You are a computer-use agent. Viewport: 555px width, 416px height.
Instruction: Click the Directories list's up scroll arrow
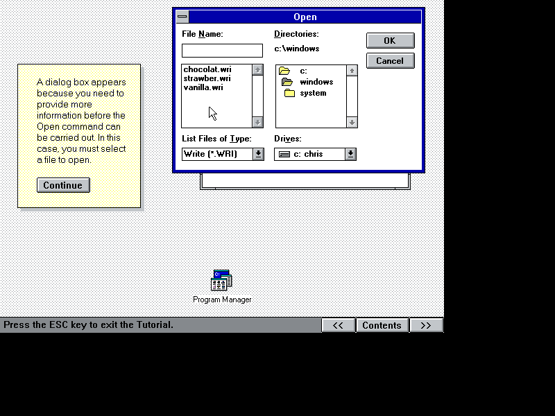[352, 69]
